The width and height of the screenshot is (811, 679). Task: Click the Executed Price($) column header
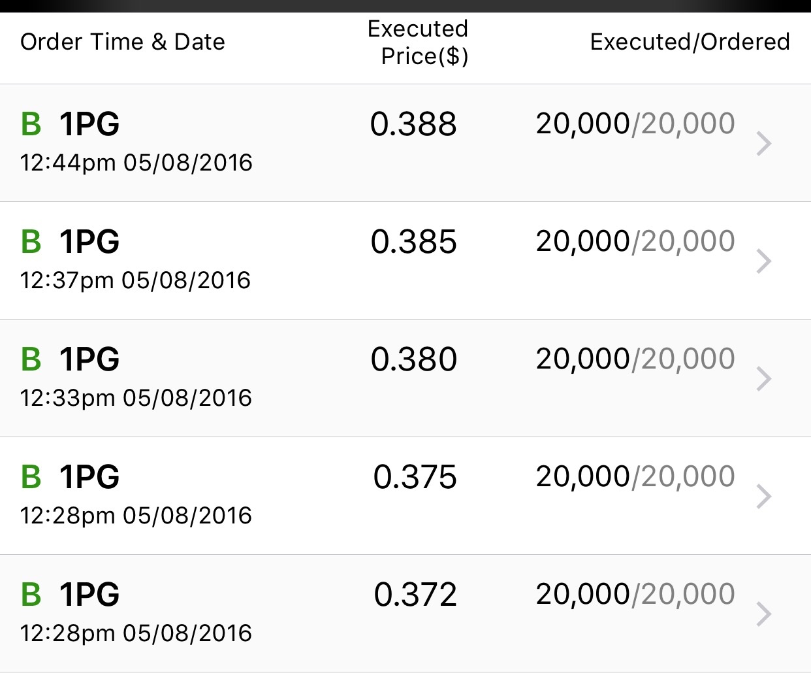[x=418, y=42]
